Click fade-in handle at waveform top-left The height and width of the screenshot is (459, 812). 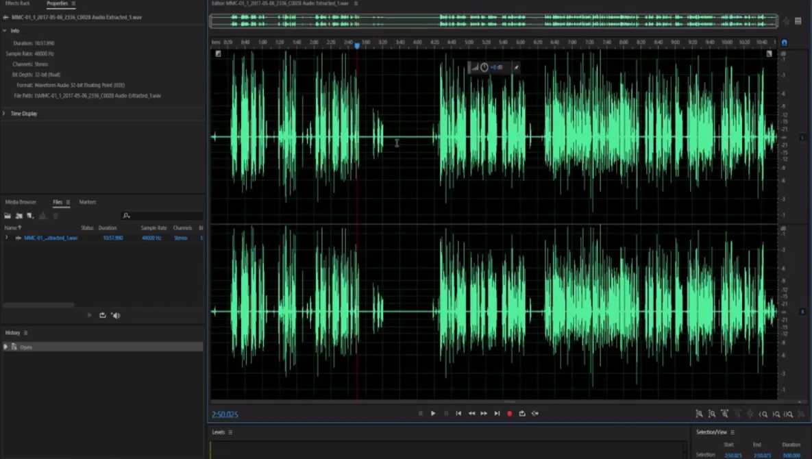[x=218, y=53]
